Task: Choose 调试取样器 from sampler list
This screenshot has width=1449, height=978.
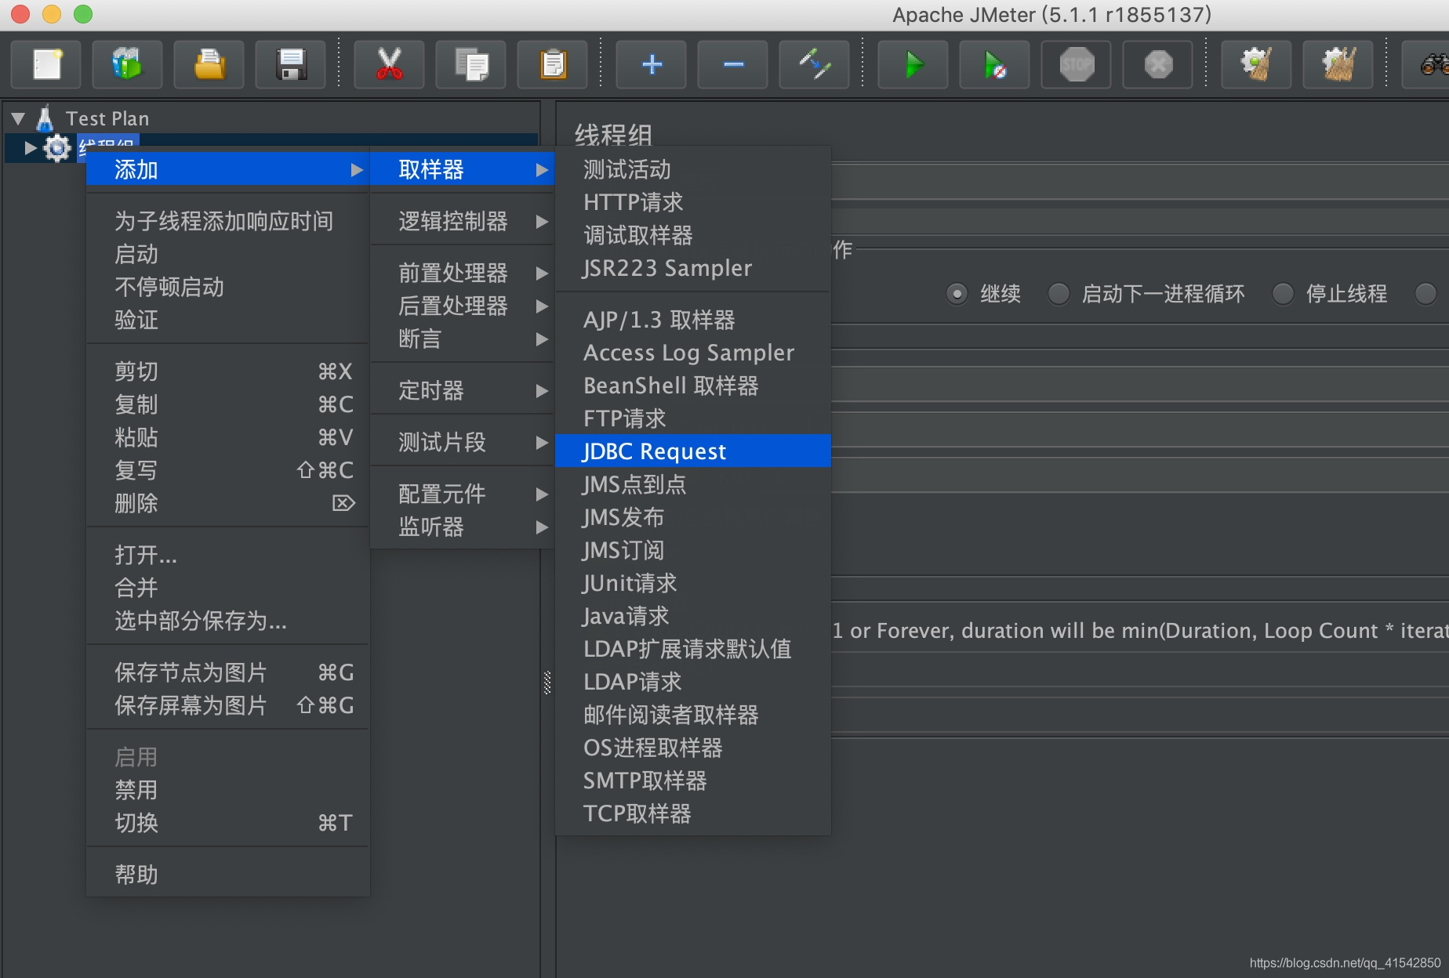Action: point(693,235)
